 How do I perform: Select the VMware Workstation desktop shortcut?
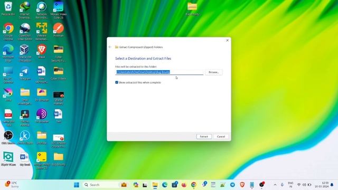coord(42,32)
